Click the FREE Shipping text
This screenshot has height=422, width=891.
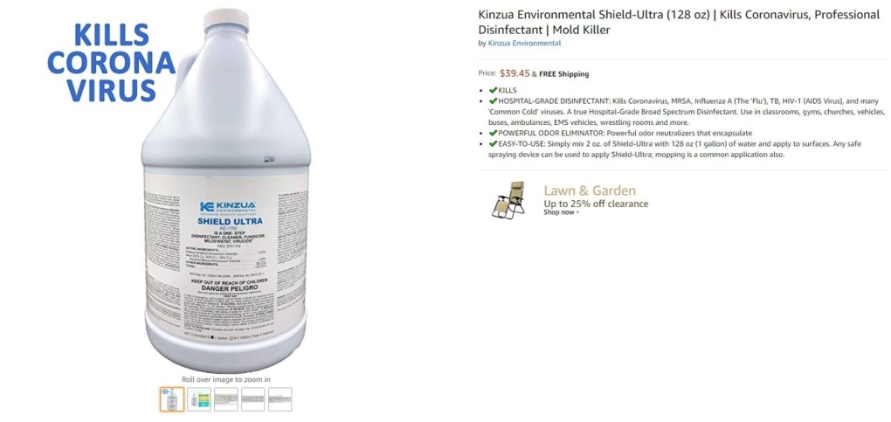563,74
